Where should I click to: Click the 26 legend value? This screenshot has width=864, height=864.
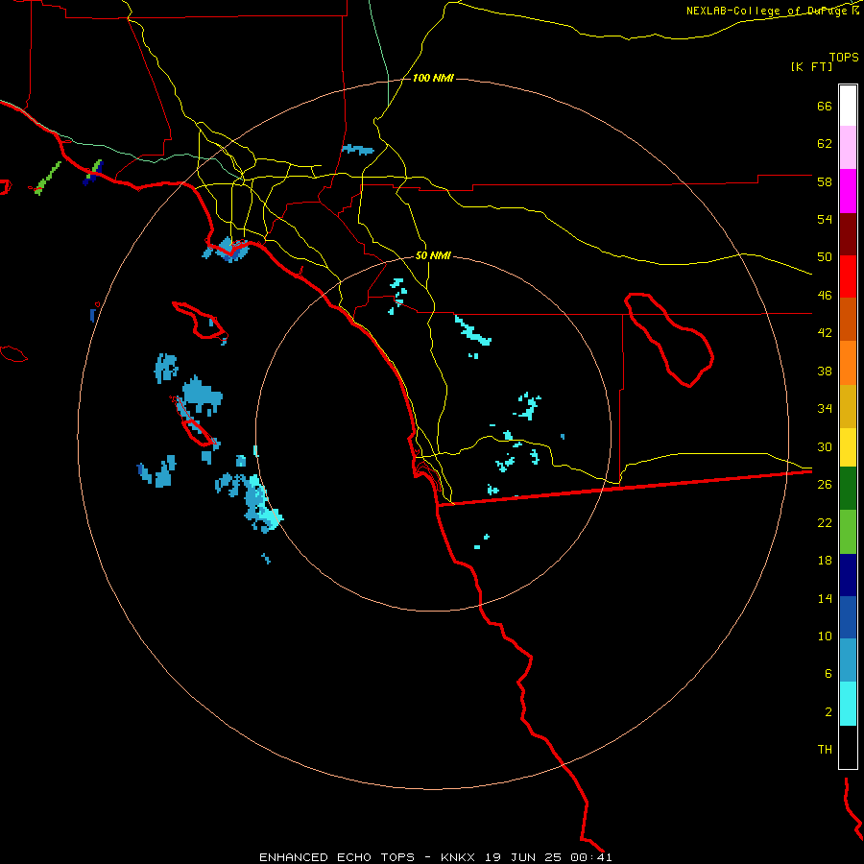(x=825, y=485)
